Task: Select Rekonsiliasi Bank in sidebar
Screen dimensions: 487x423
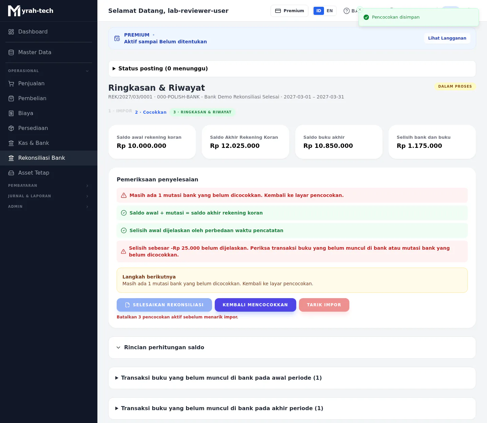Action: coord(49,158)
